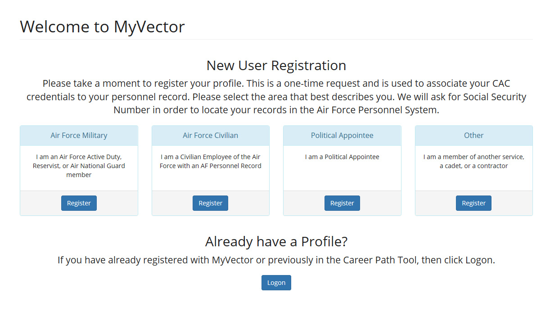Click the New User Registration heading
Image resolution: width=550 pixels, height=311 pixels.
[x=275, y=65]
